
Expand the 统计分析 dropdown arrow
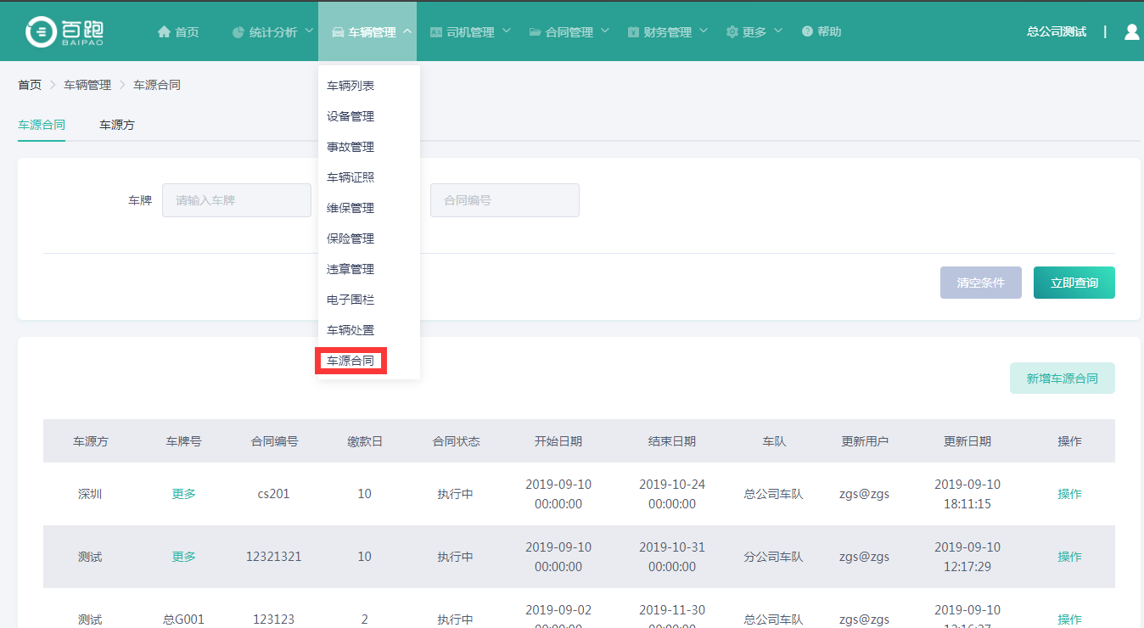tap(309, 31)
